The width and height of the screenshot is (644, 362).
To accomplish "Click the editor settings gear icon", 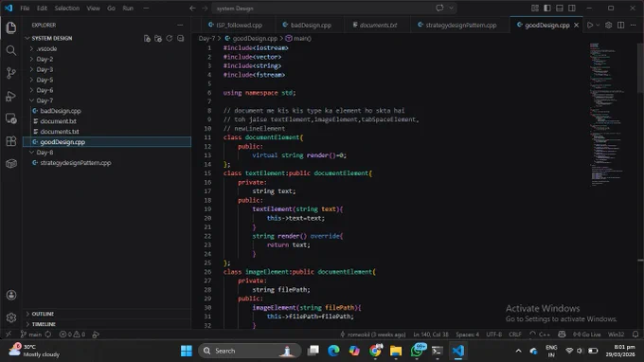I will point(609,25).
